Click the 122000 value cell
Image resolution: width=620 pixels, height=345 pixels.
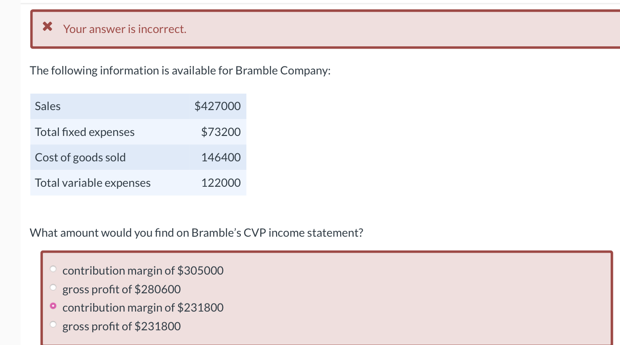tap(221, 182)
